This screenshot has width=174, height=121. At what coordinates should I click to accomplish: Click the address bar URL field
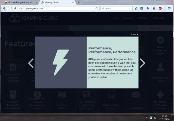56,8
